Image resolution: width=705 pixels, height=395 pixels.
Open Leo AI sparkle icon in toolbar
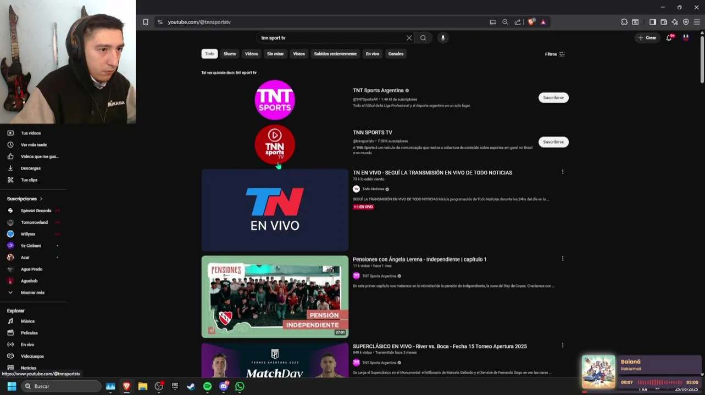675,22
